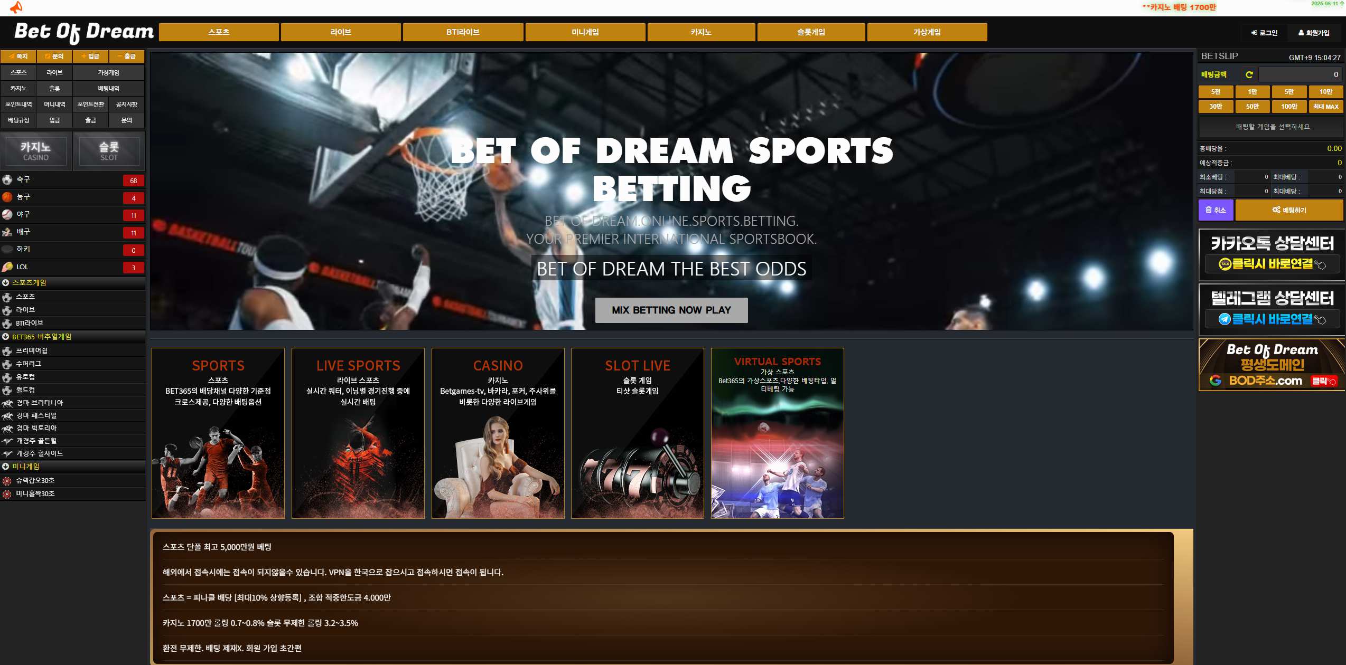Viewport: 1346px width, 665px height.
Task: Open the 슬롯 SLOT tile in sidebar
Action: [x=109, y=151]
